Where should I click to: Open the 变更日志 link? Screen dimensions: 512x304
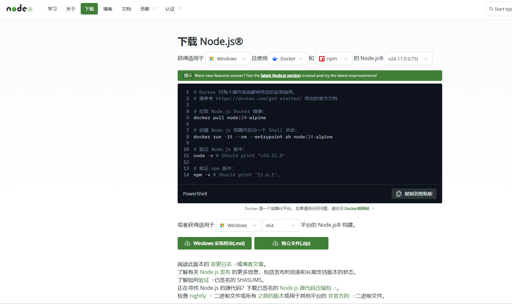coord(221,264)
